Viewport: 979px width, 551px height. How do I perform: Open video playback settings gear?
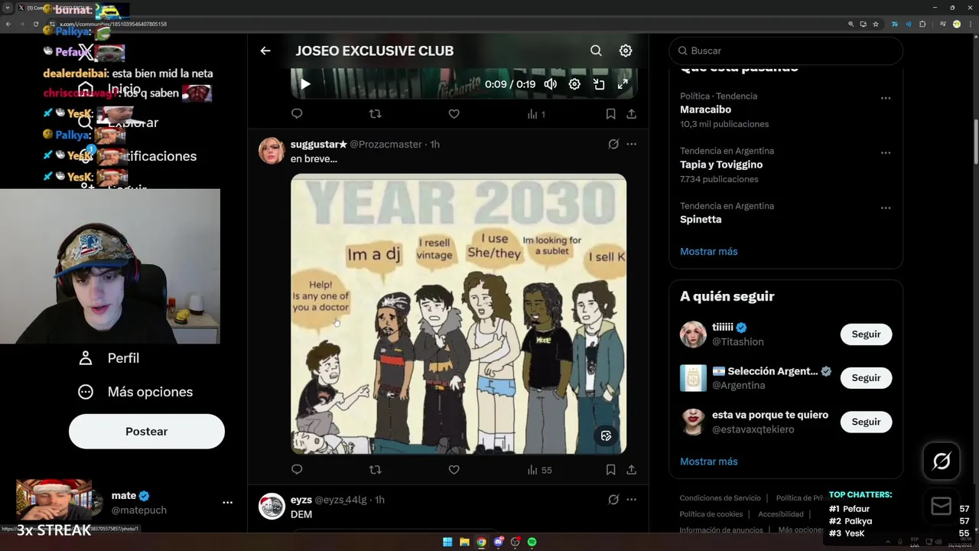574,84
